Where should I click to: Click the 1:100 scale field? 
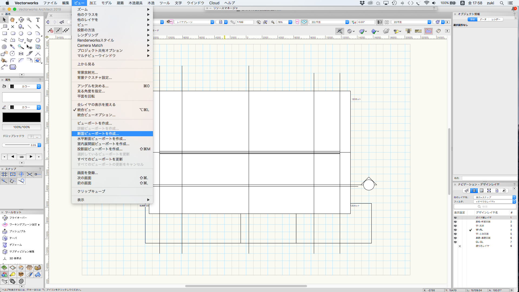tap(245, 22)
